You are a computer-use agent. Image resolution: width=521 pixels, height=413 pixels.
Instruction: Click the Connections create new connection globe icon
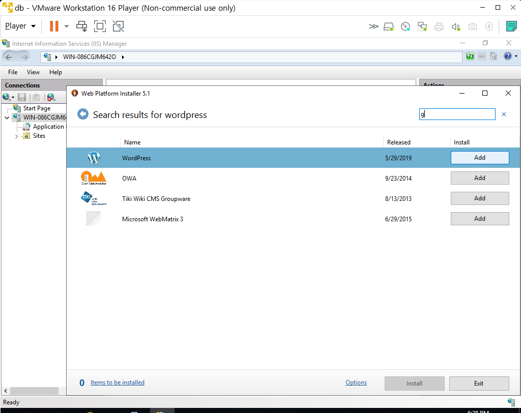[6, 97]
